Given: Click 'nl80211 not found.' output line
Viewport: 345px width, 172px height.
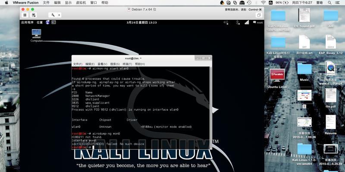Looking at the screenshot, I should pos(87,137).
